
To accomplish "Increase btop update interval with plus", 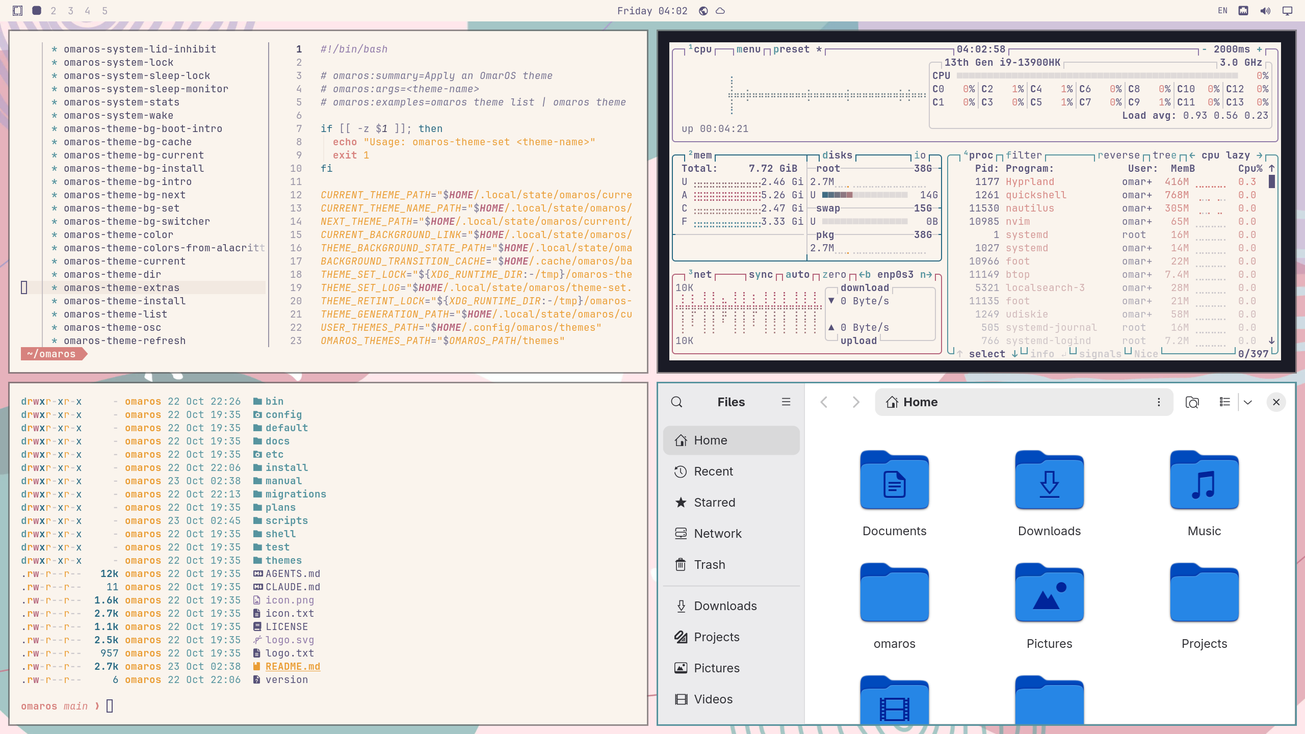I will point(1259,49).
